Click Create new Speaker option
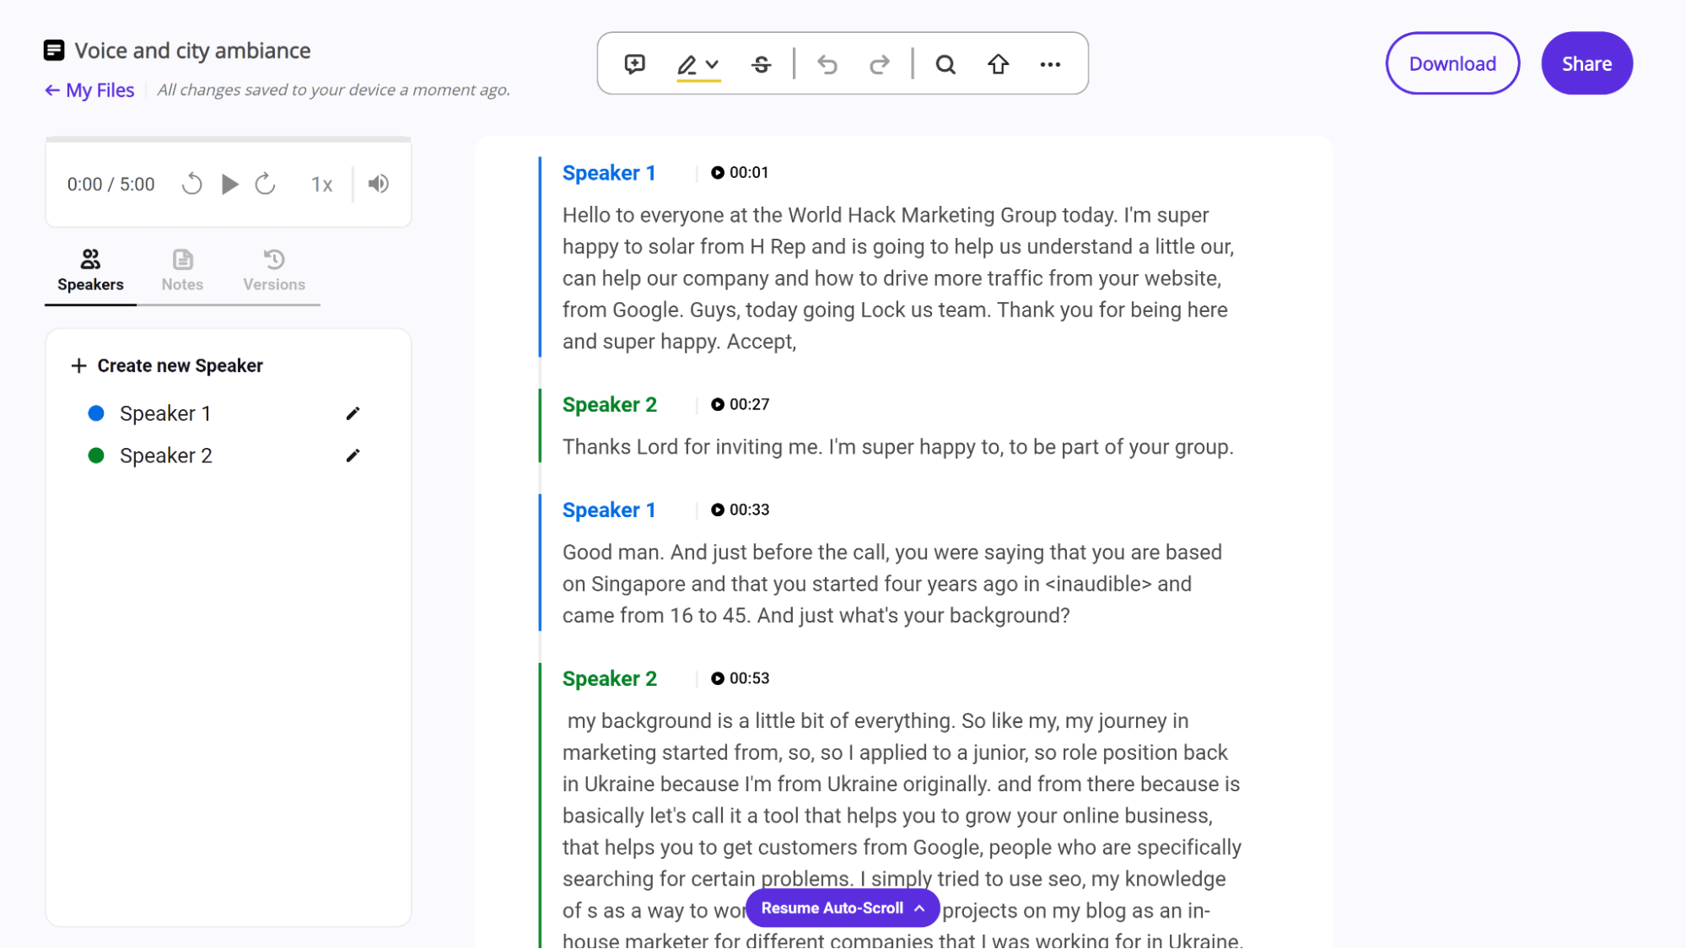1686x949 pixels. point(180,365)
